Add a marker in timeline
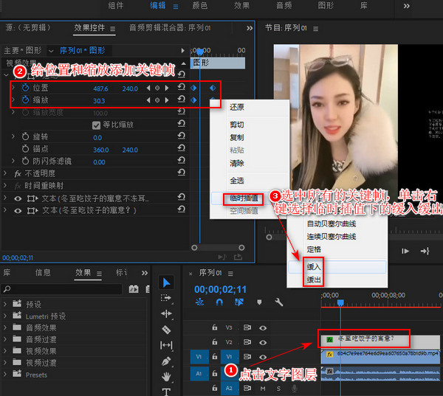Screen dimensions: 443x396 pyautogui.click(x=259, y=302)
